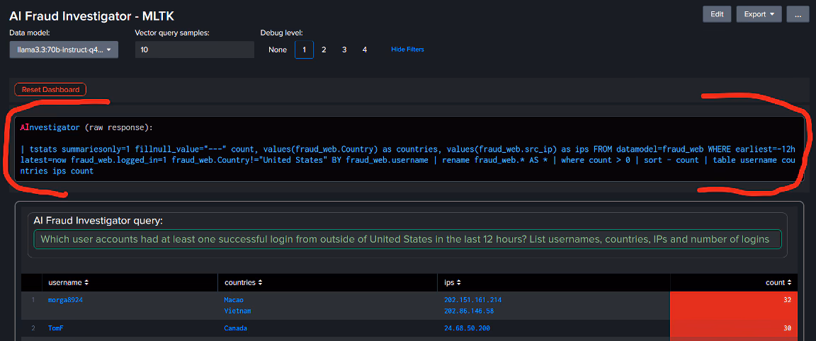Click the AI Fraud Investigator query box
Viewport: 816px width, 341px height.
click(x=407, y=239)
